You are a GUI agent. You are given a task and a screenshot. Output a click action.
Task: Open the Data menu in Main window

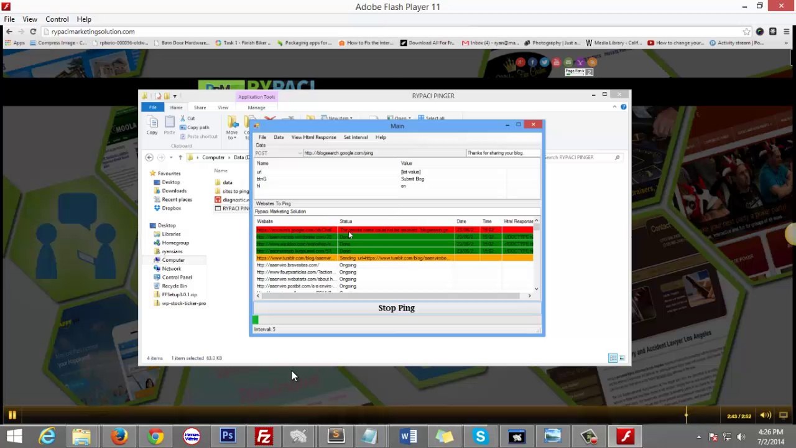tap(279, 138)
